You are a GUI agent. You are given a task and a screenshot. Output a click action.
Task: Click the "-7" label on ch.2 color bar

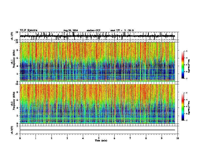(186, 121)
